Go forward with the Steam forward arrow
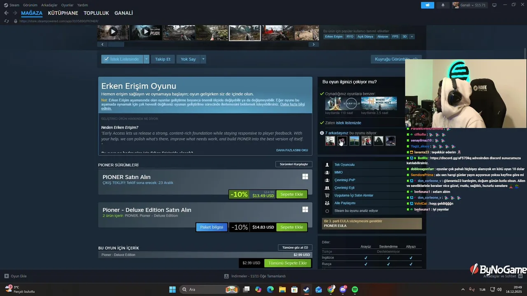This screenshot has width=527, height=296. [x=15, y=13]
